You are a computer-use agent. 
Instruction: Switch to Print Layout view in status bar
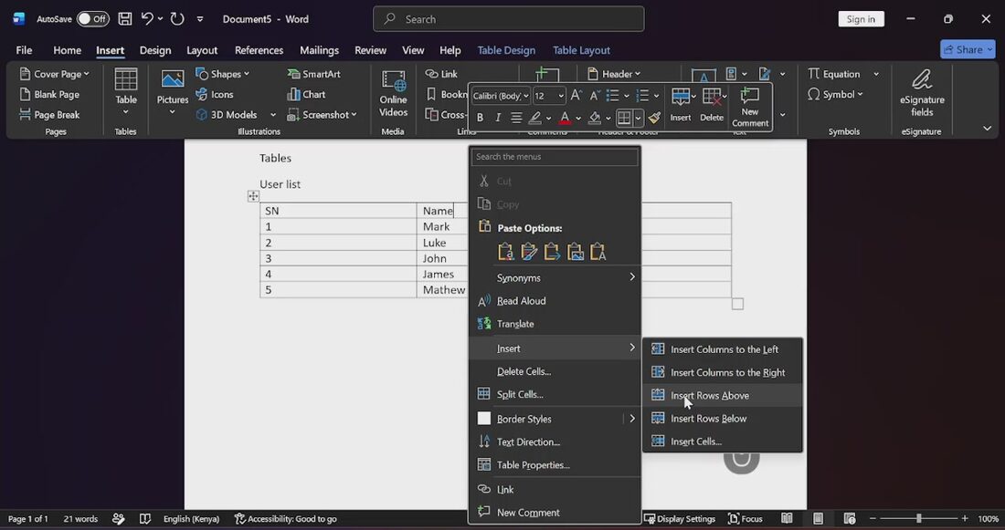click(x=818, y=518)
